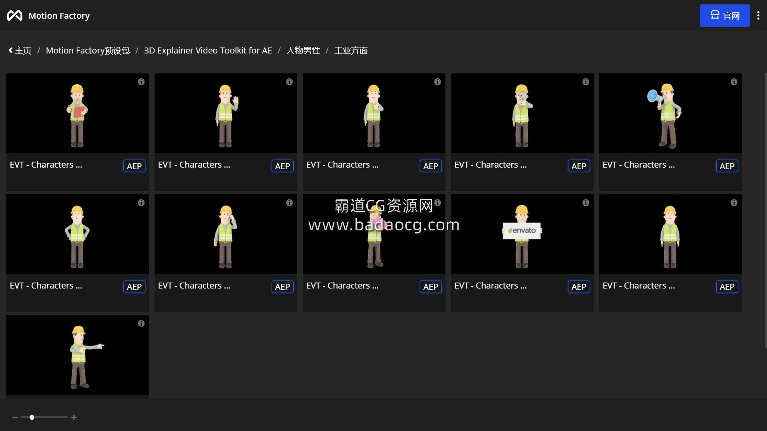Open the 官网 official website button
The image size is (767, 431).
point(725,16)
